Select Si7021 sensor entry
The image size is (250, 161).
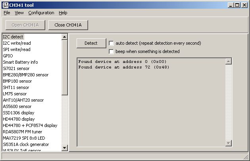16,68
